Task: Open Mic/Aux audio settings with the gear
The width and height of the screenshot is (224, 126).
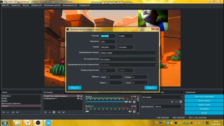Action: click(134, 102)
